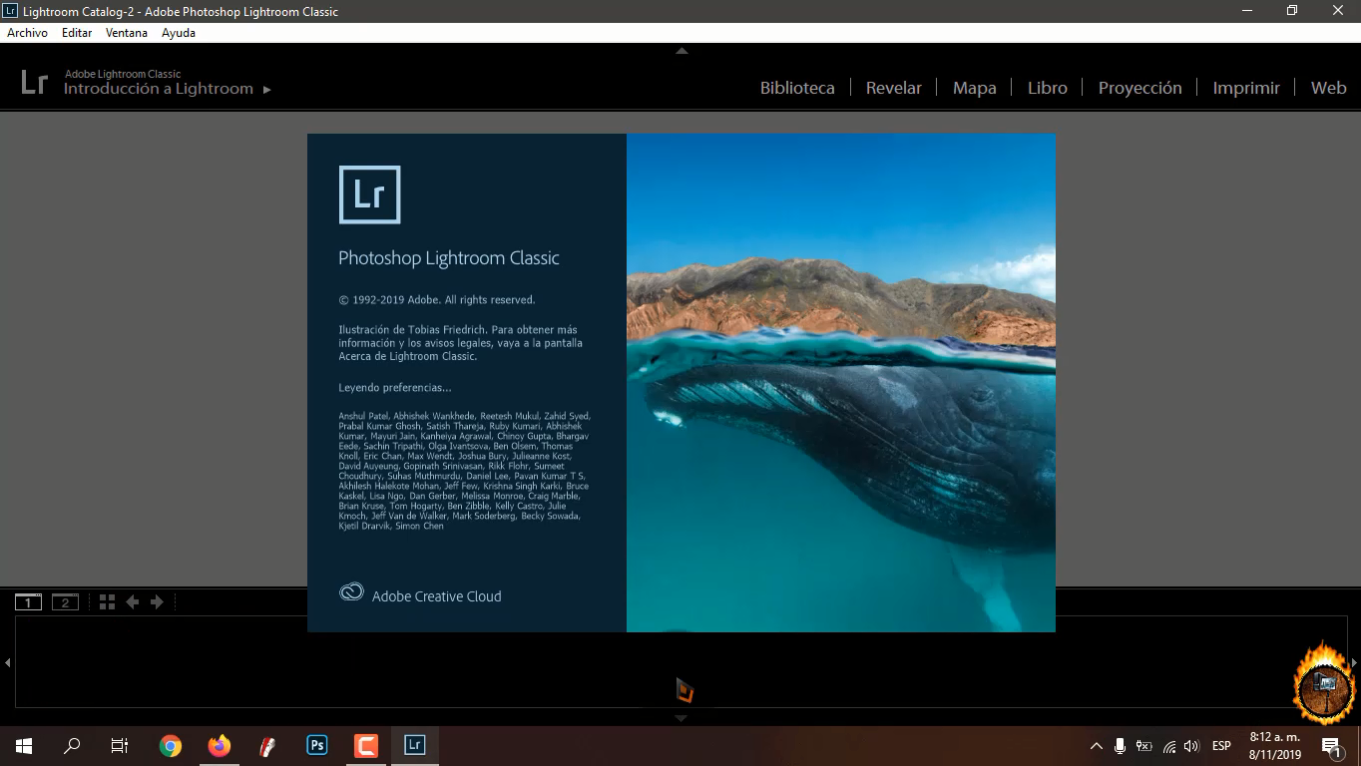Click the orange flag icon in the filmstrip
Image resolution: width=1361 pixels, height=766 pixels.
(x=683, y=690)
